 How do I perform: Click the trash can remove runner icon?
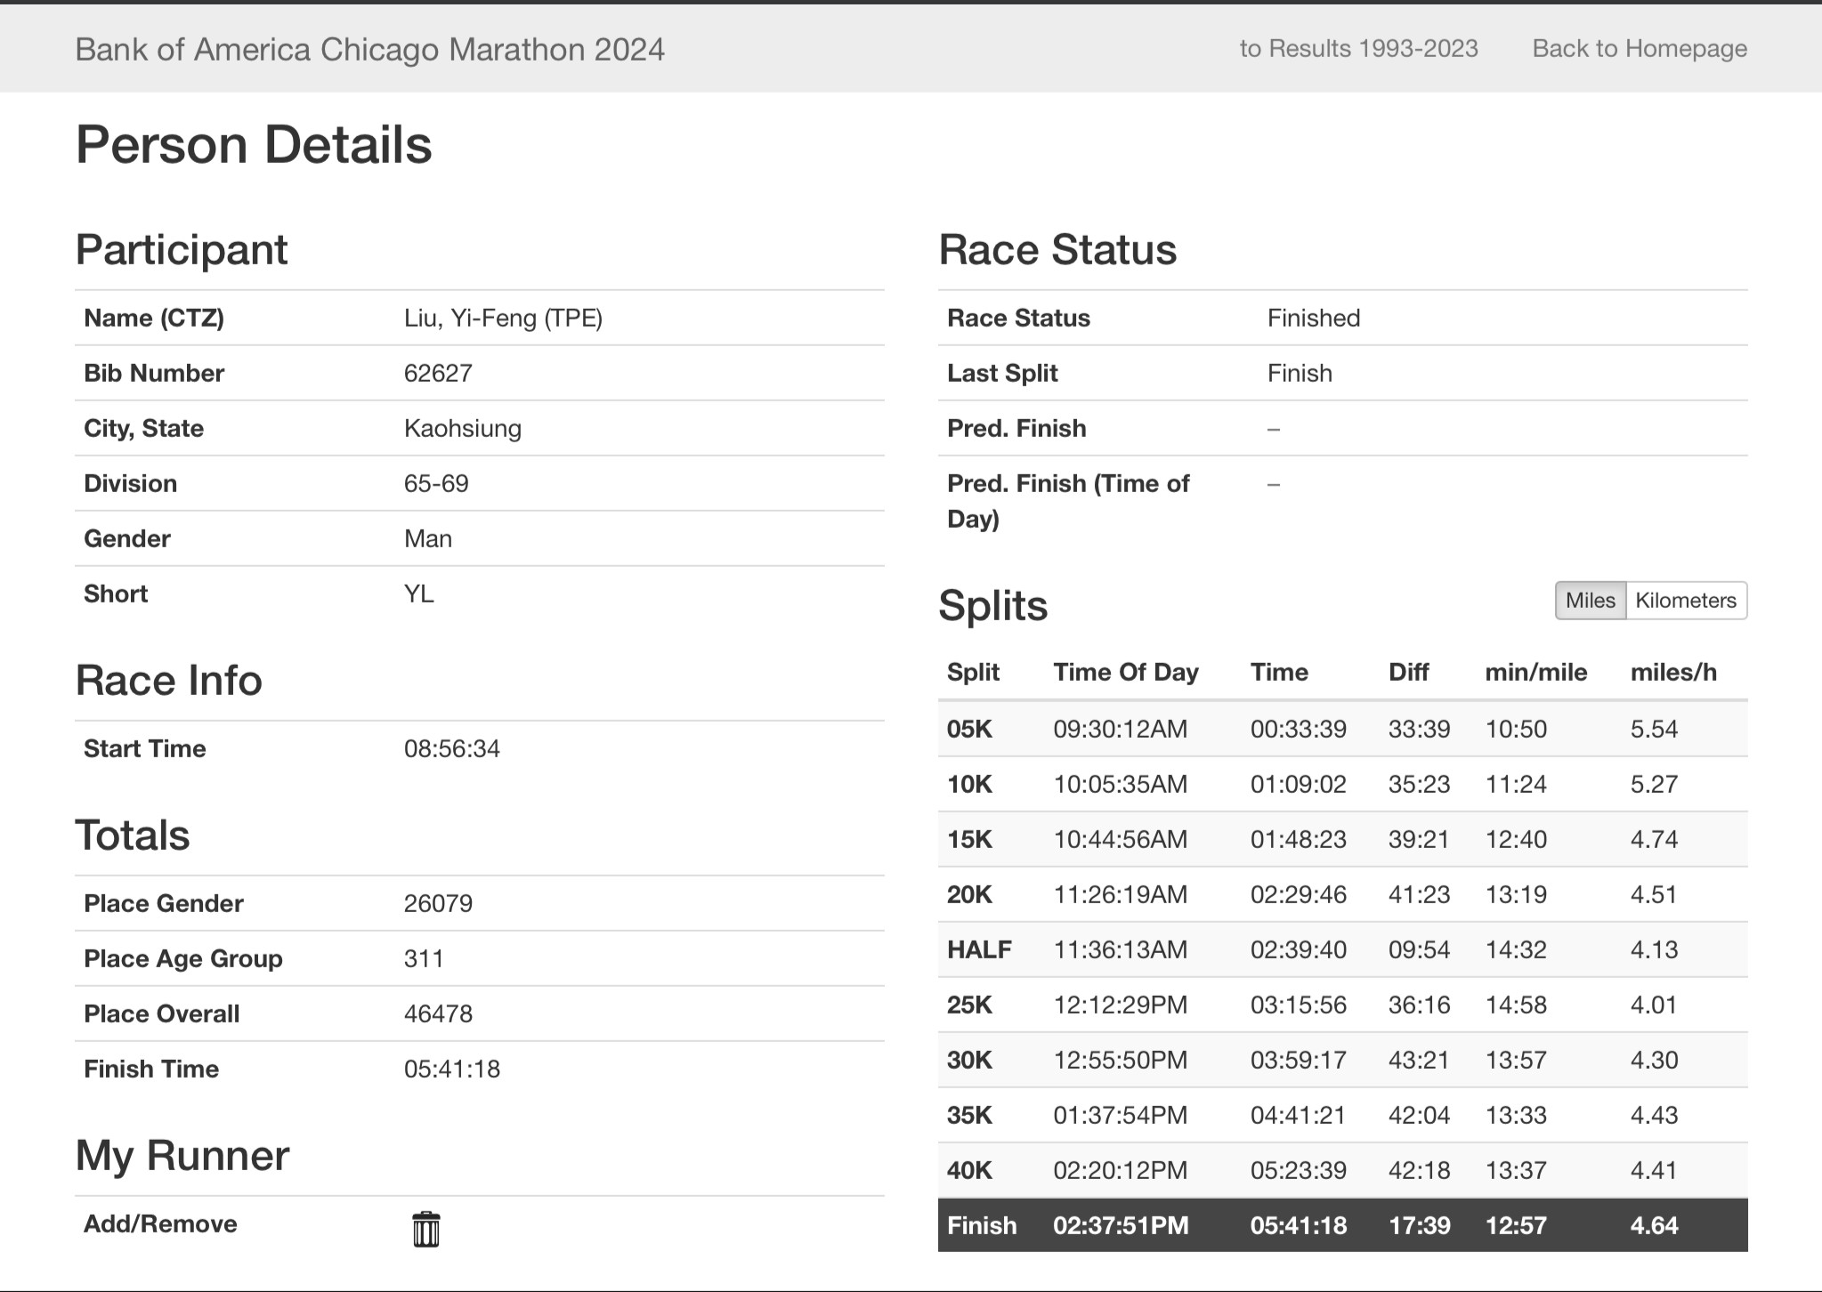(425, 1229)
